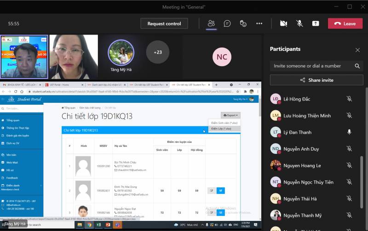This screenshot has height=231, width=368.
Task: Open the meeting chat icon
Action: [x=227, y=23]
